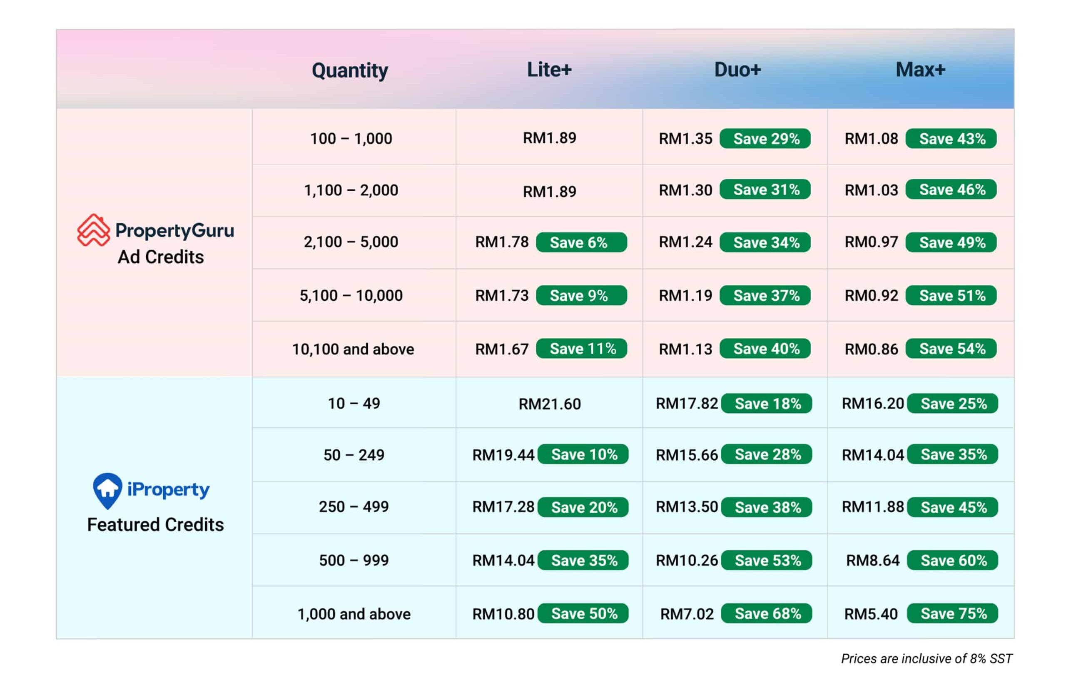Click the Save 38% badge
Image resolution: width=1066 pixels, height=693 pixels.
(766, 507)
